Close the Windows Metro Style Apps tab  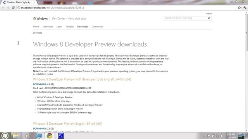tap(34, 2)
